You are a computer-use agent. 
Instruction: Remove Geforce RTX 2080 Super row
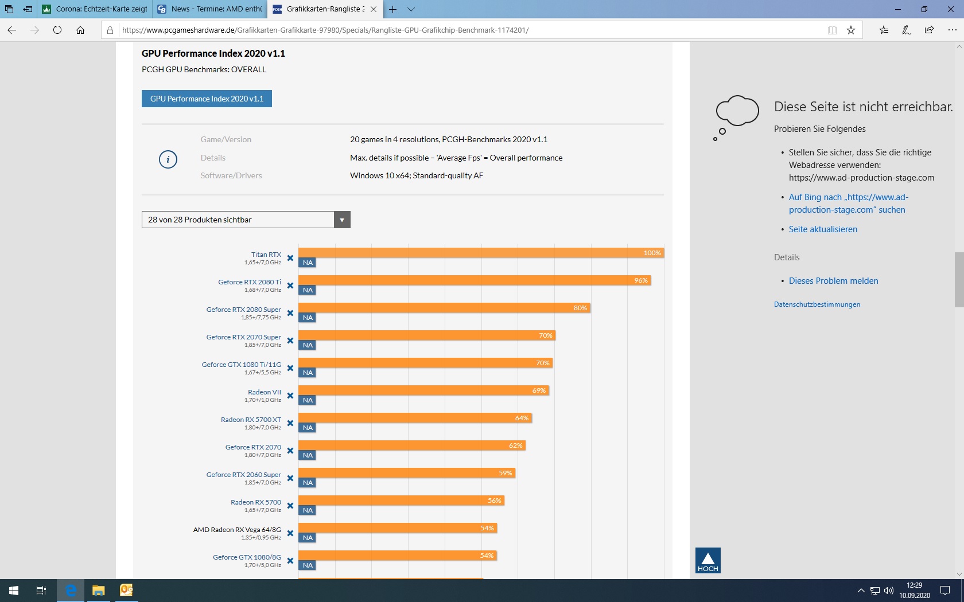(x=290, y=313)
